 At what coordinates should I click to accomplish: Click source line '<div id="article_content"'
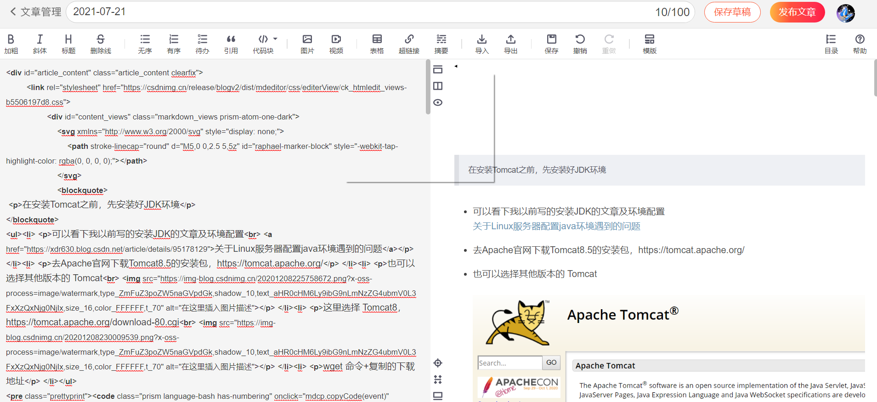[x=104, y=73]
